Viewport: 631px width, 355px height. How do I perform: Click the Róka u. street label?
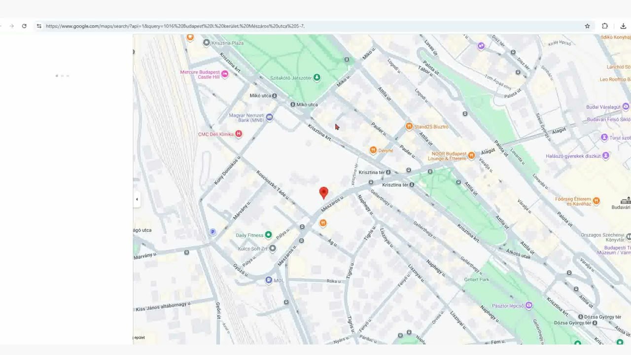[x=334, y=281]
